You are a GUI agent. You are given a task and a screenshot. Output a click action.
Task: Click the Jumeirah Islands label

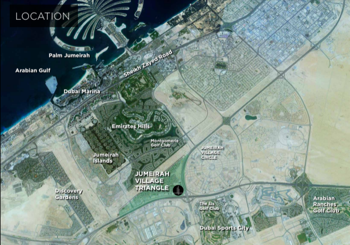[x=106, y=158]
